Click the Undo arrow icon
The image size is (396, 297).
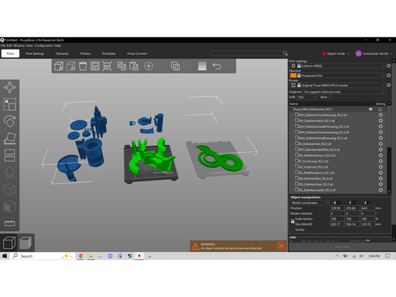pos(217,66)
